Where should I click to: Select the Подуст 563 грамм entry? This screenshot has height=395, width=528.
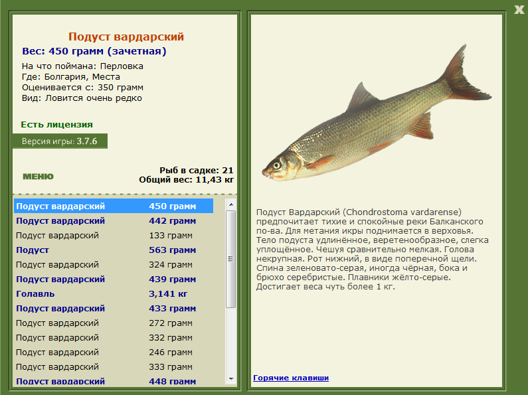114,250
